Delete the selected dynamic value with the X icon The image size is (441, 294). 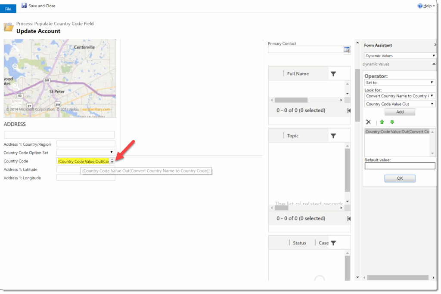(x=369, y=122)
